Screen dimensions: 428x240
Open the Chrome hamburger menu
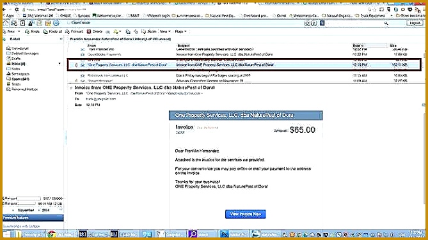point(424,10)
